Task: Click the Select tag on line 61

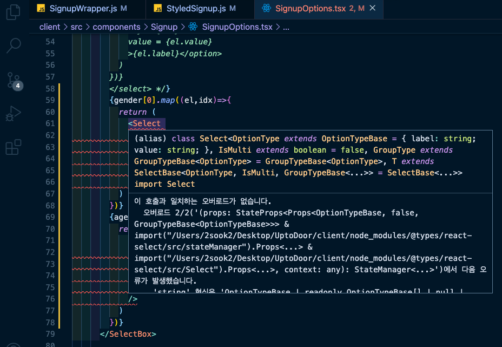Action: pos(147,123)
